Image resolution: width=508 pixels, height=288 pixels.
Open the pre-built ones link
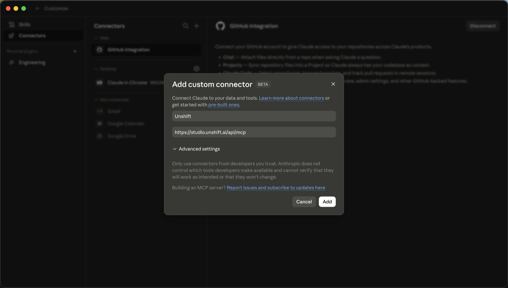click(224, 105)
